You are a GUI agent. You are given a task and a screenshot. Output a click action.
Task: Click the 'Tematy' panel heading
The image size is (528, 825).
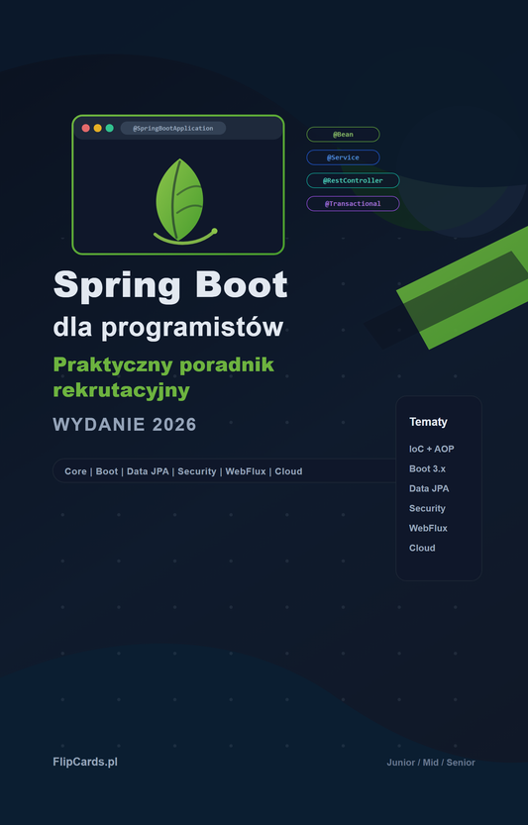click(x=429, y=422)
